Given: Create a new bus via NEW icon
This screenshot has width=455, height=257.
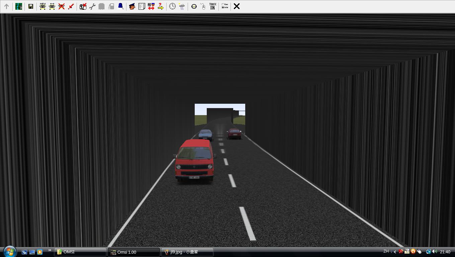Looking at the screenshot, I should pyautogui.click(x=42, y=6).
